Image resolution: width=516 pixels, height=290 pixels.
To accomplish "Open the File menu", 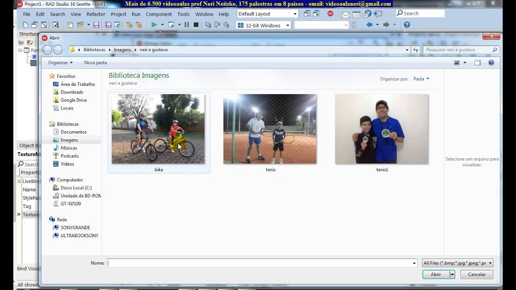I will 27,14.
